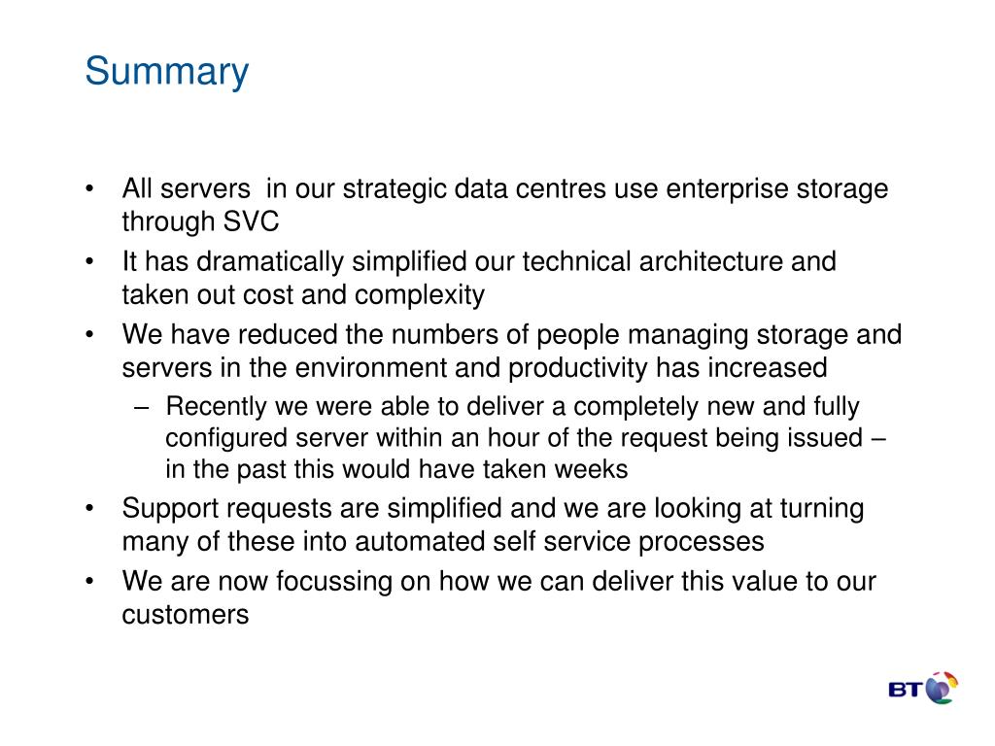Click the phrase 'productivity has increased'
The width and height of the screenshot is (995, 746).
point(668,368)
